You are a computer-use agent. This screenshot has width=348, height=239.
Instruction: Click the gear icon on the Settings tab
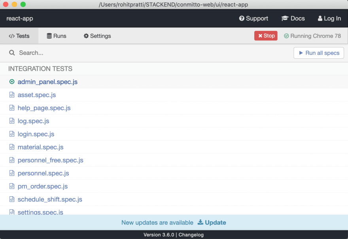point(86,36)
